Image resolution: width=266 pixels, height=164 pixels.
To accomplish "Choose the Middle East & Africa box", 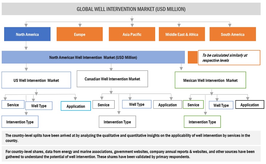I will (x=182, y=34).
